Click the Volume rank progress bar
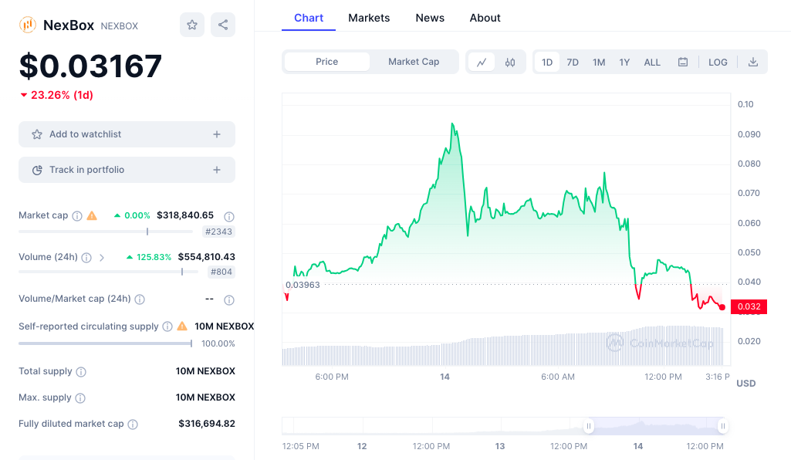 click(x=109, y=272)
